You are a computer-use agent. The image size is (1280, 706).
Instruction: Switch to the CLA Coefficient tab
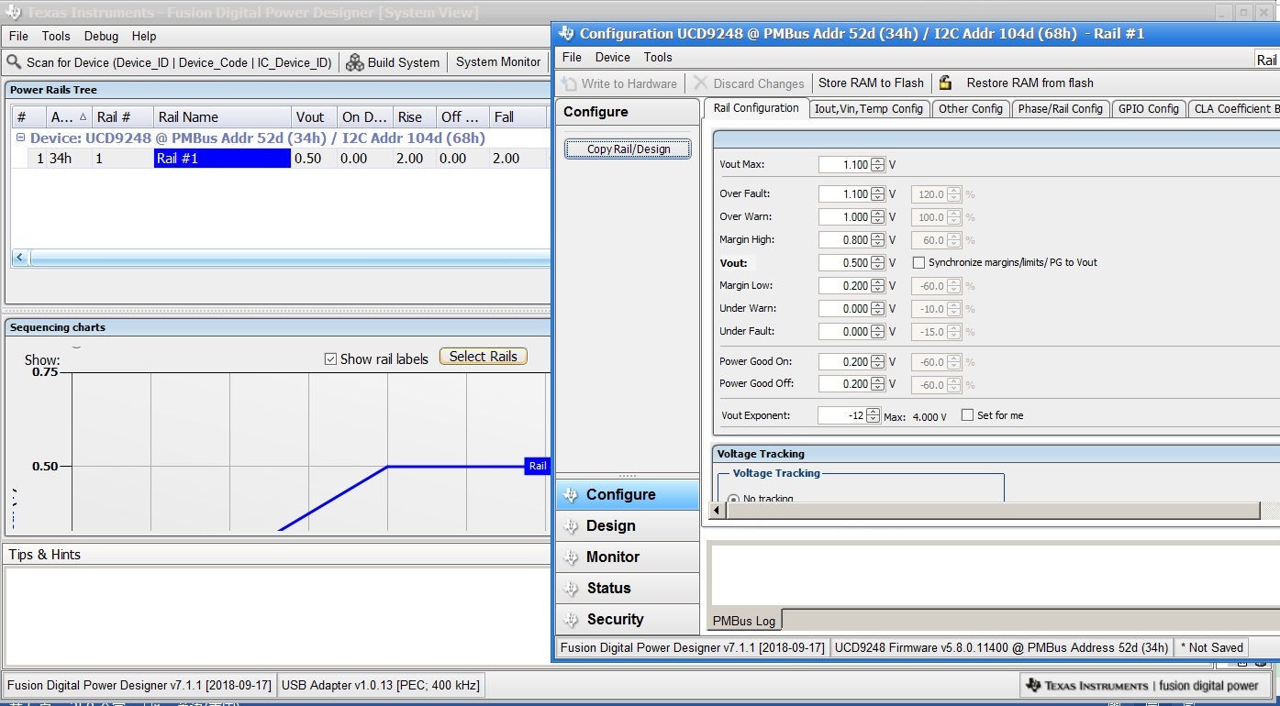pos(1235,108)
